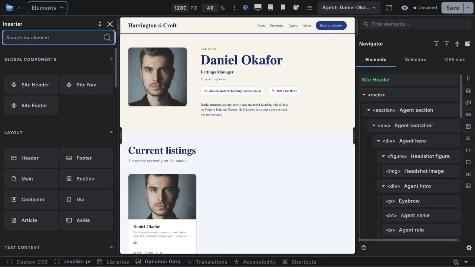
Task: Insert the Site Footer component
Action: [31, 105]
